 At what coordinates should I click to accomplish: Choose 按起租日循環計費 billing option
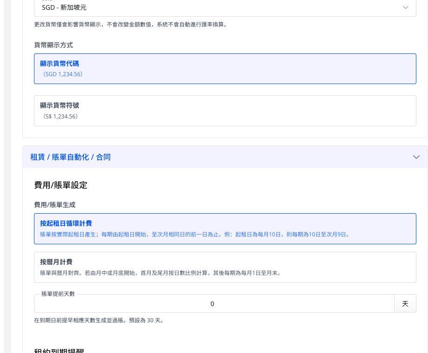225,229
